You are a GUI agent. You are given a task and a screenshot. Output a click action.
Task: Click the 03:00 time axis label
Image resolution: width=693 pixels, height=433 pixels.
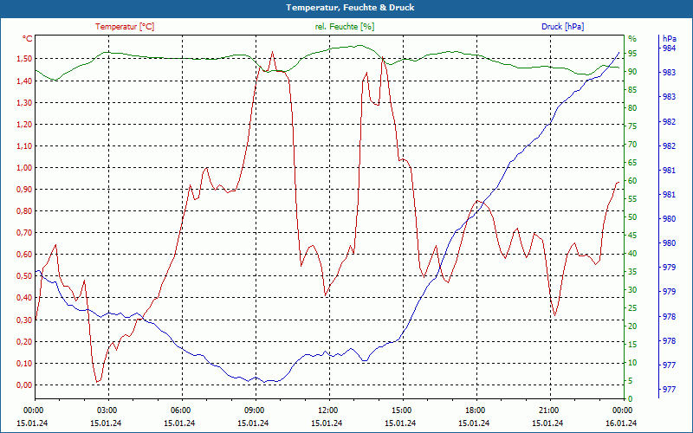tap(107, 410)
